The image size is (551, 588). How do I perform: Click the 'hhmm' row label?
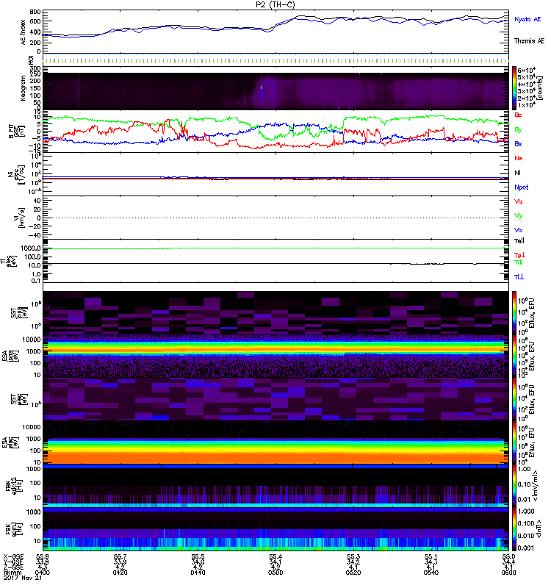12,573
